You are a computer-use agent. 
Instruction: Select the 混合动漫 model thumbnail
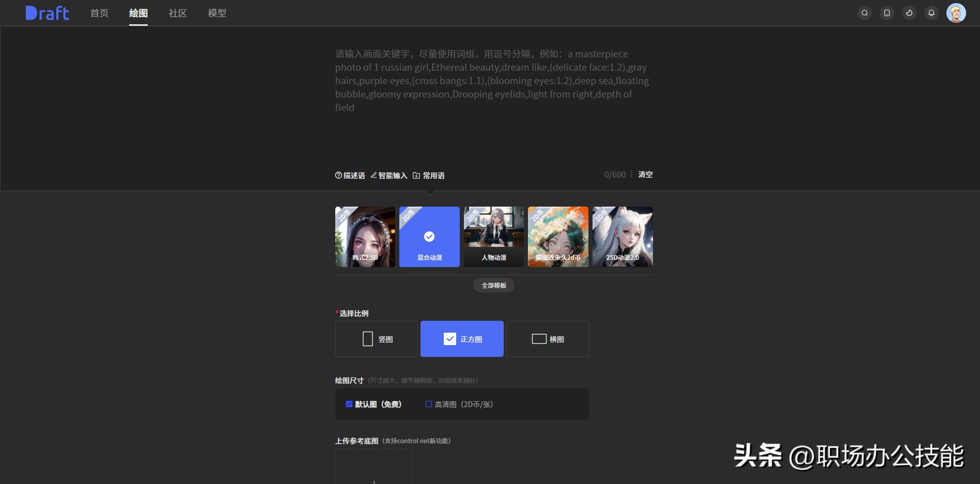coord(429,237)
